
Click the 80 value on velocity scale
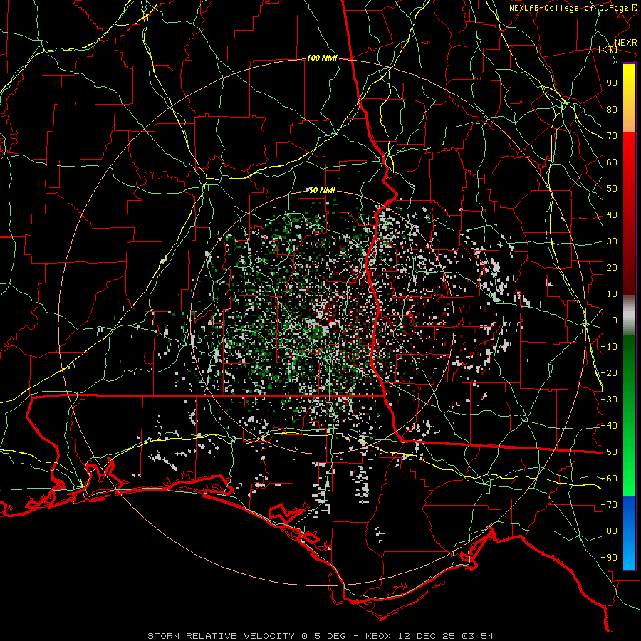click(612, 110)
